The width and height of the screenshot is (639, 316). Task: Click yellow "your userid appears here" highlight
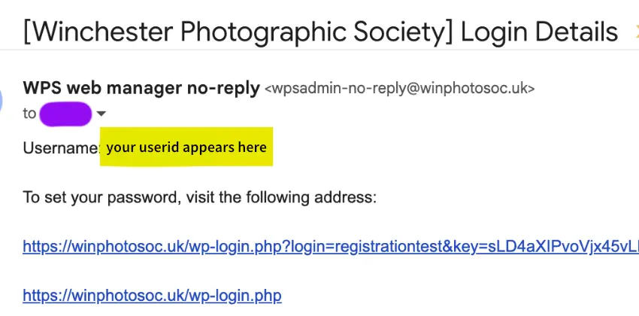point(186,147)
